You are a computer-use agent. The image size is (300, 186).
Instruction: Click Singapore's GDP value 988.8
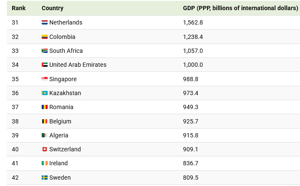click(x=191, y=79)
